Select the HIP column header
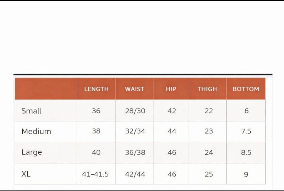Screen dimensions: 284x191 click(171, 89)
